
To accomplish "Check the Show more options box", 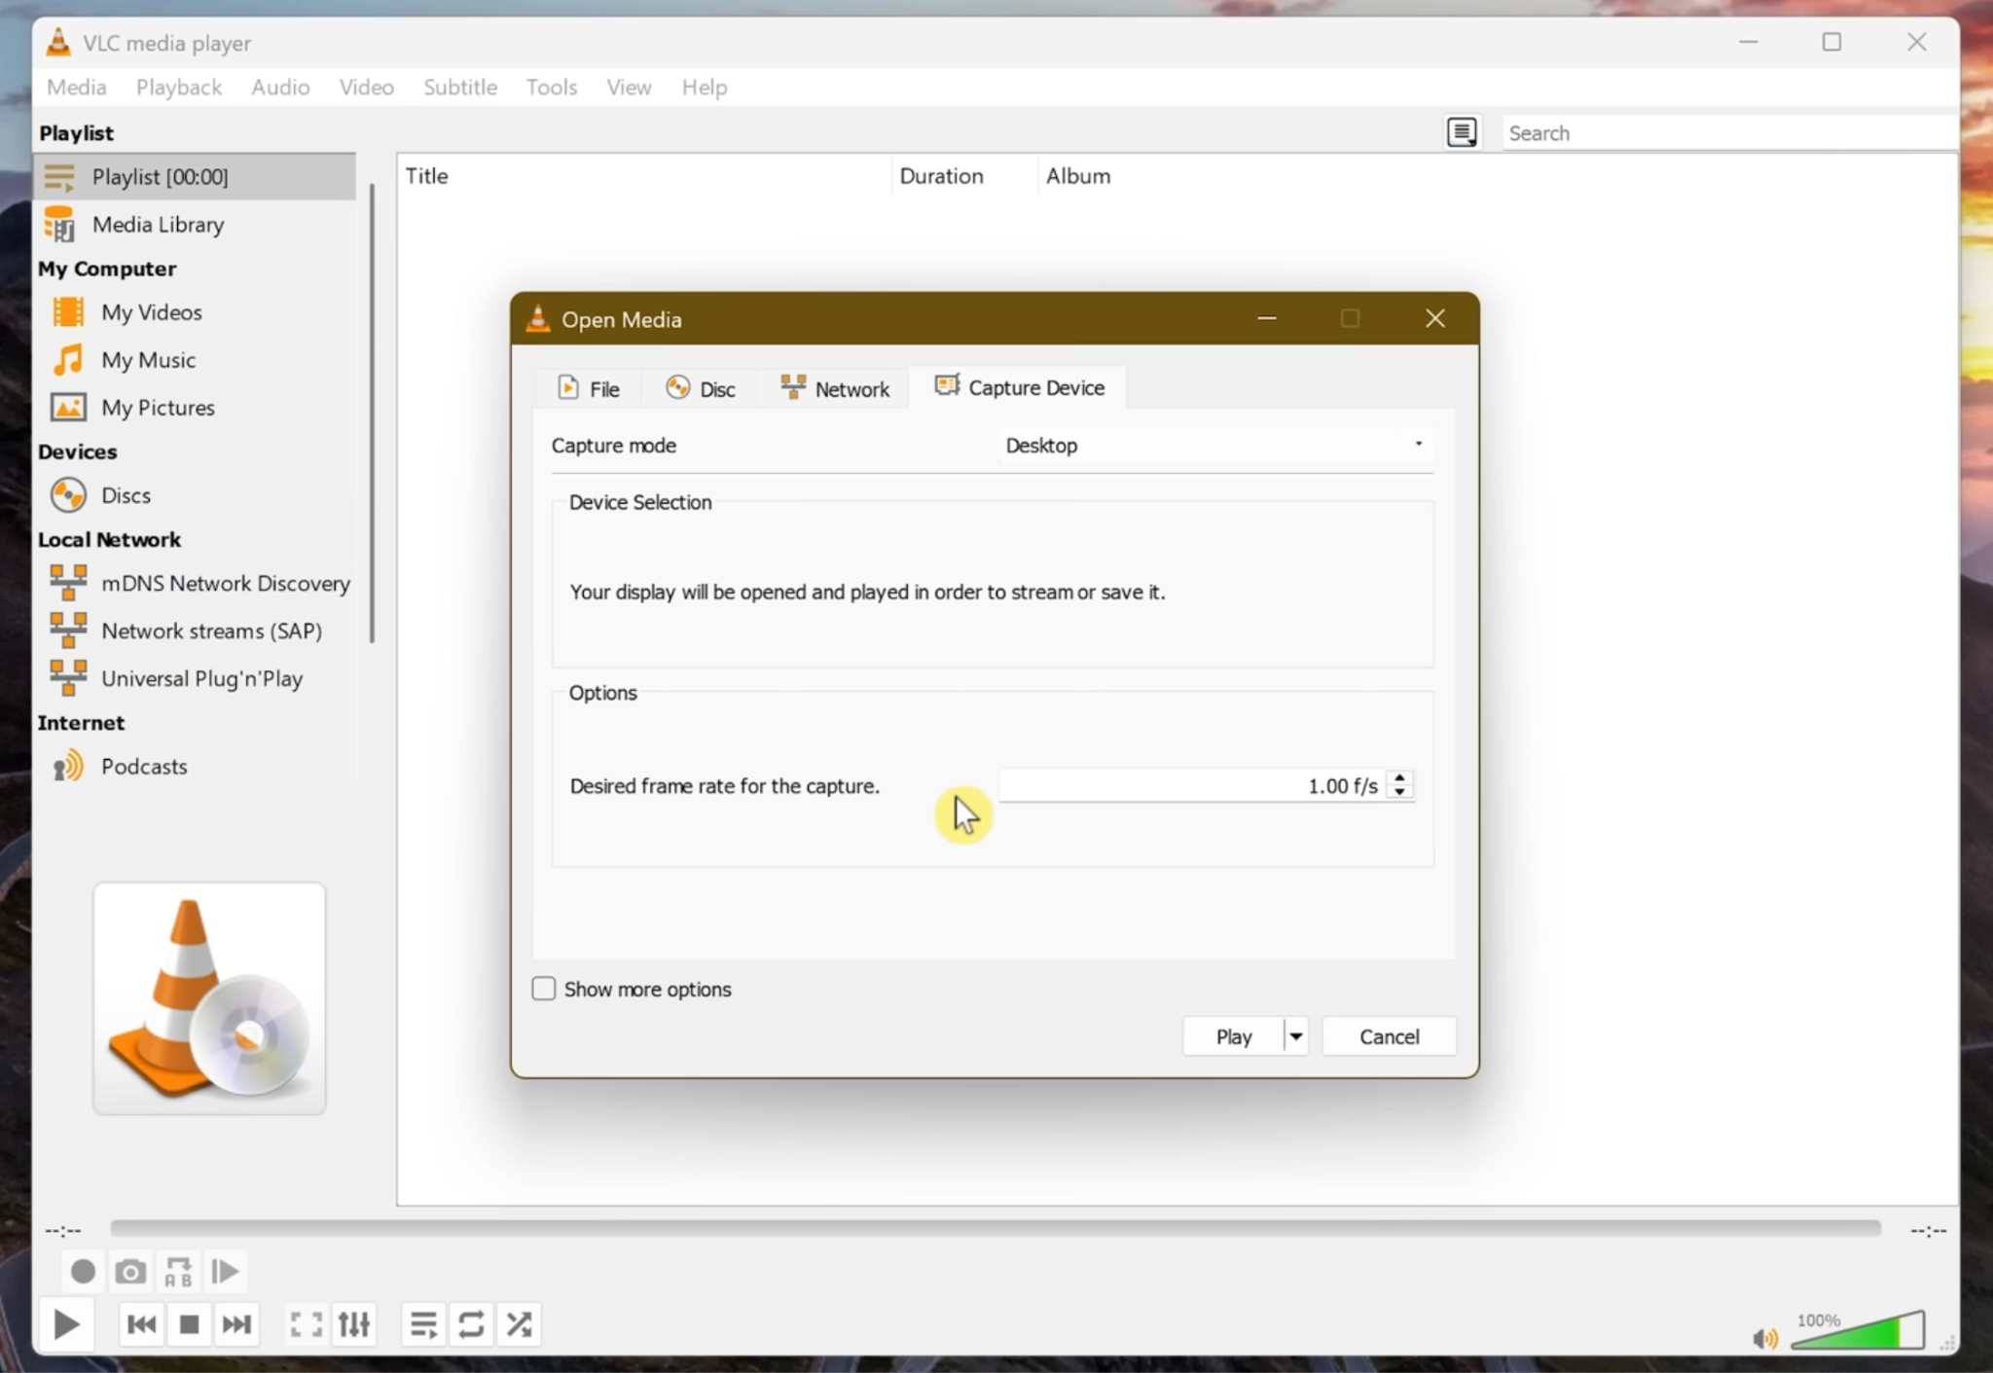I will tap(542, 988).
